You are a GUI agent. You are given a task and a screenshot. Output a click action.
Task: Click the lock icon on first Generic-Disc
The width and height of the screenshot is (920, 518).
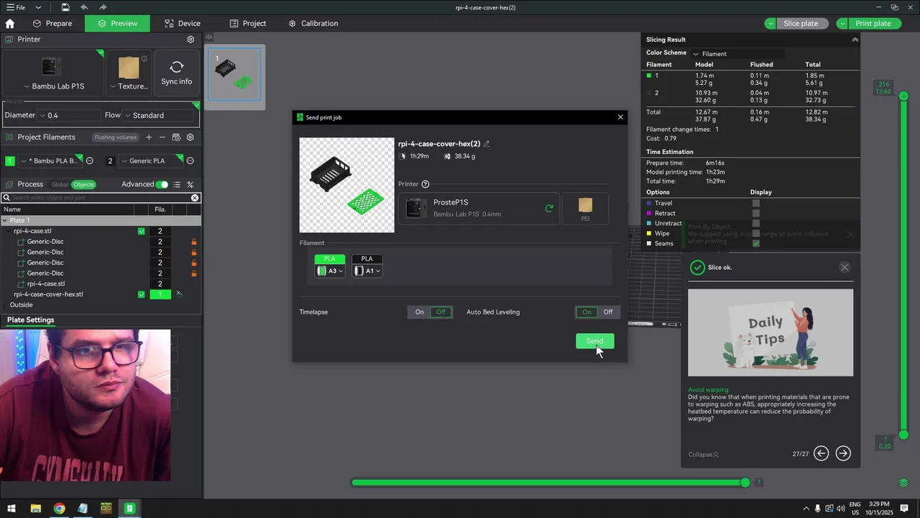194,242
